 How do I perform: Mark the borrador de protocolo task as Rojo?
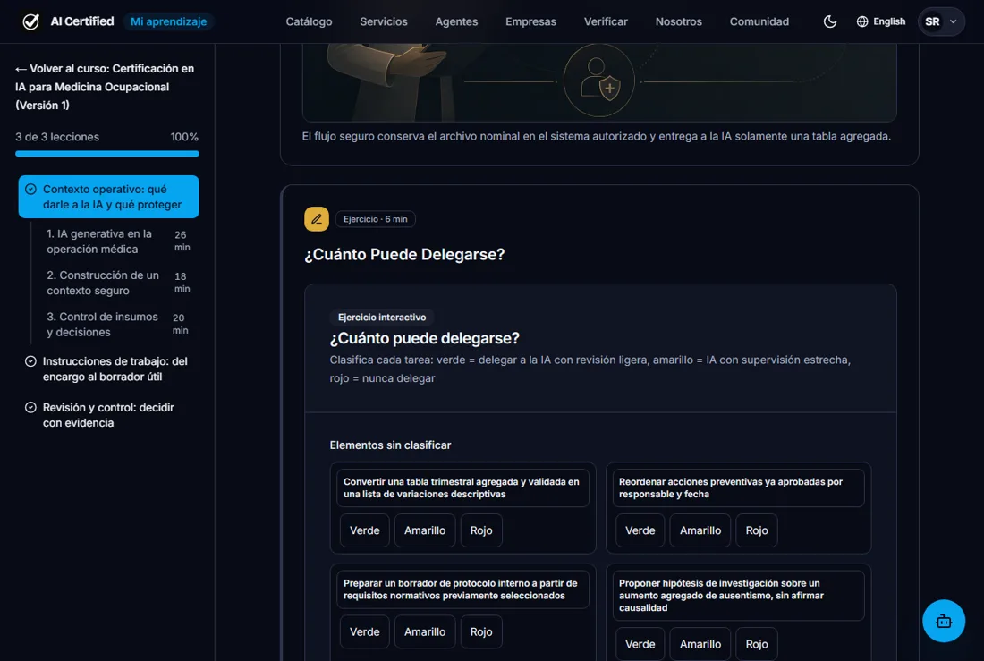click(x=480, y=632)
